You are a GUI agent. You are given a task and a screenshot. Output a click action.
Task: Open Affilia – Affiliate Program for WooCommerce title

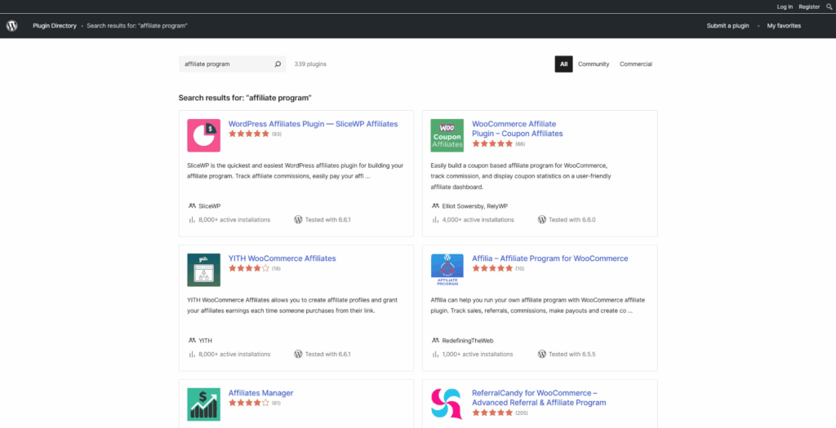[549, 258]
